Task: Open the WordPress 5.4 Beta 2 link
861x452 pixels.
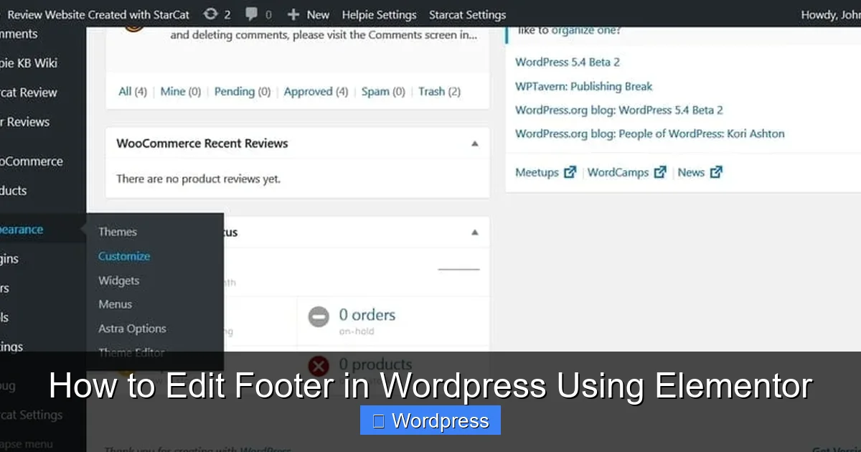Action: coord(567,62)
